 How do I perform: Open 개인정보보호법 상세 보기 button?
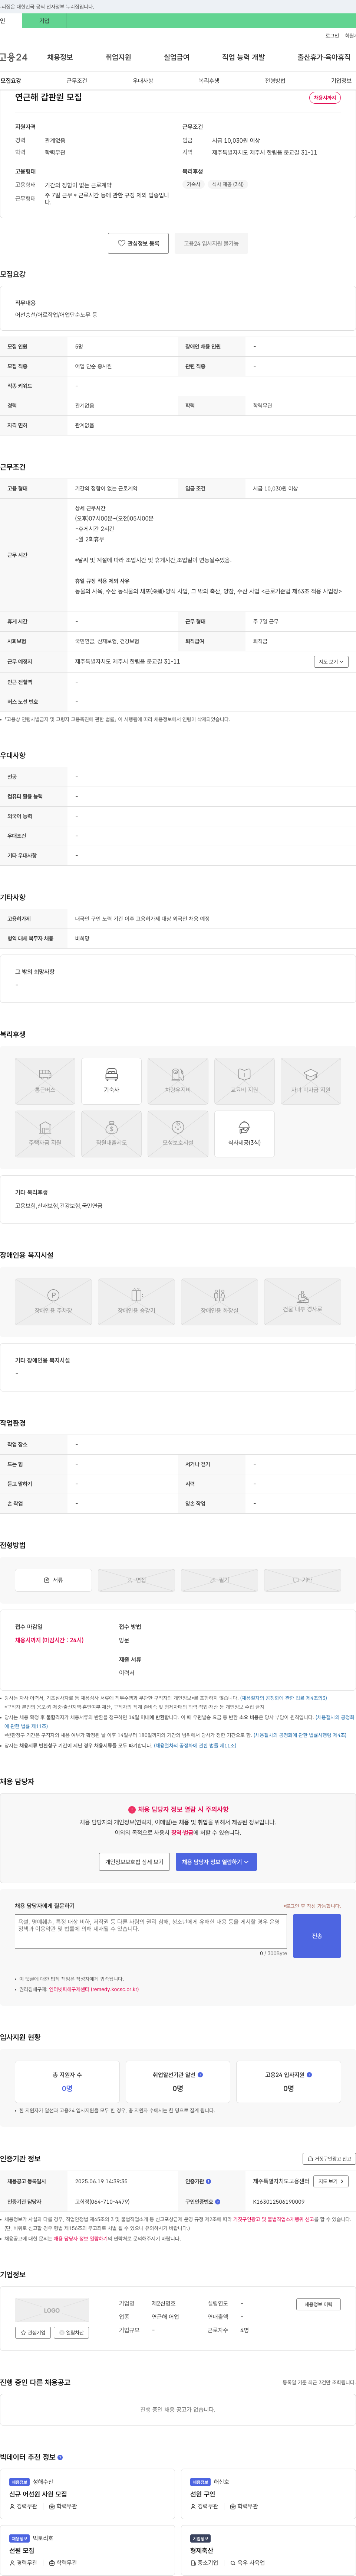coord(135,1862)
